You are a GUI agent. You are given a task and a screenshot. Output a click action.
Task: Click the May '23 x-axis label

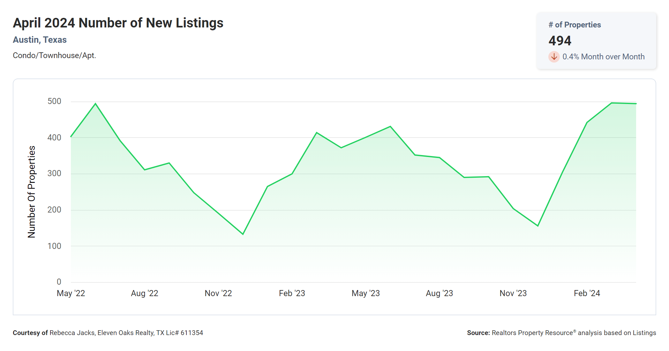(x=366, y=293)
